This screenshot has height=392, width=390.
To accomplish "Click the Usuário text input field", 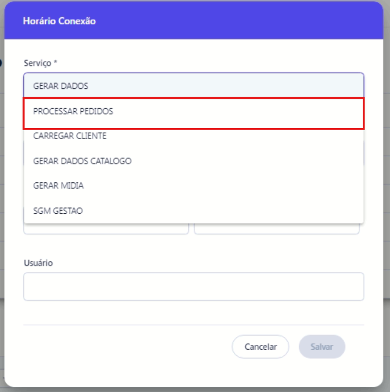I will 193,286.
